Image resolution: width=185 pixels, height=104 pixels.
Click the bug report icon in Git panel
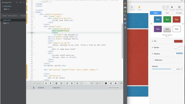[x=116, y=83]
